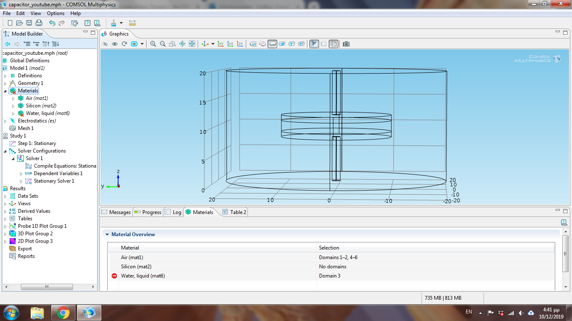The width and height of the screenshot is (572, 321).
Task: Click the Undo arrow icon
Action: (52, 23)
